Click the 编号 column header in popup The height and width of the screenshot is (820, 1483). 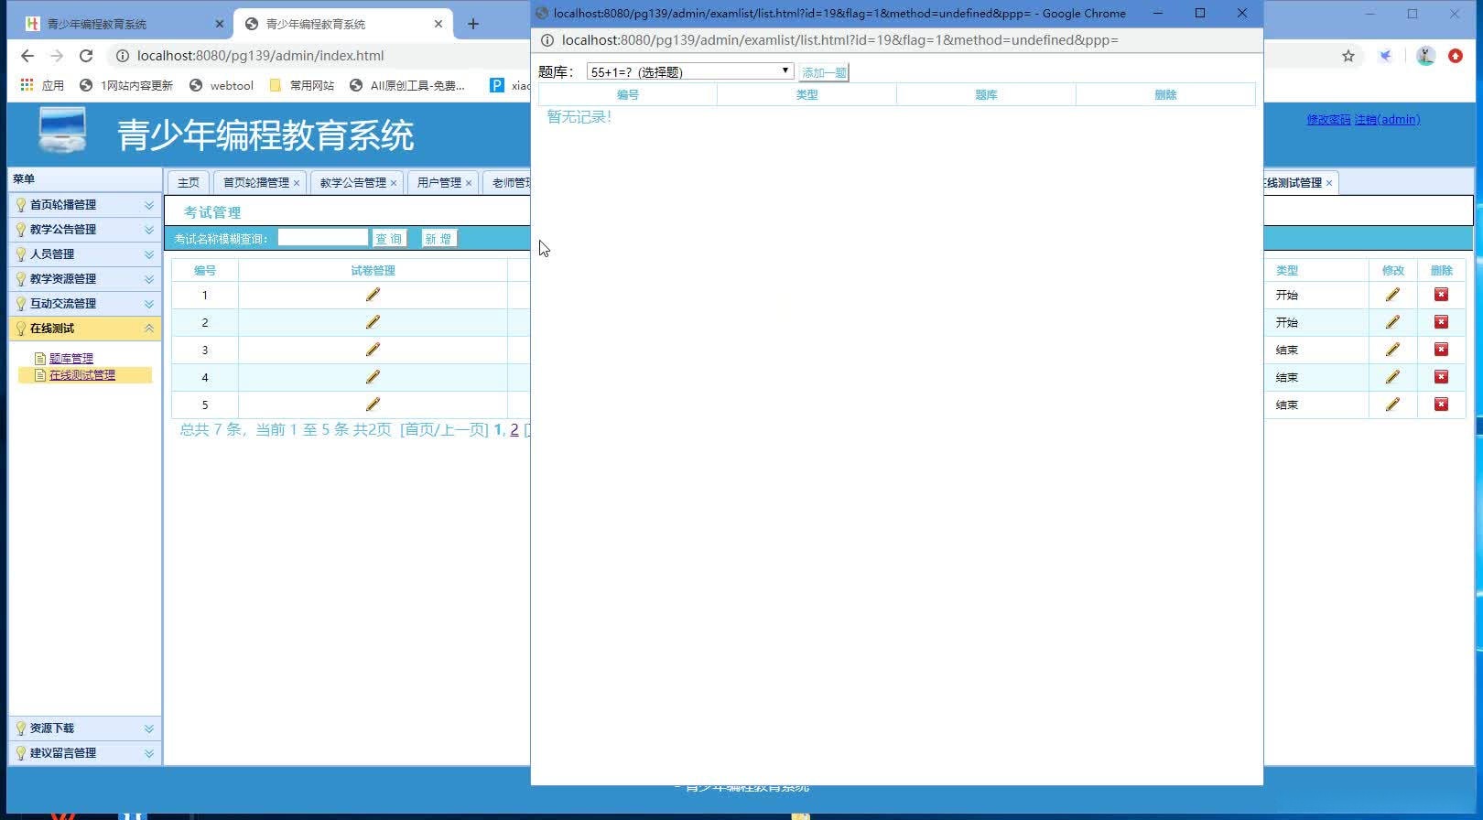628,95
